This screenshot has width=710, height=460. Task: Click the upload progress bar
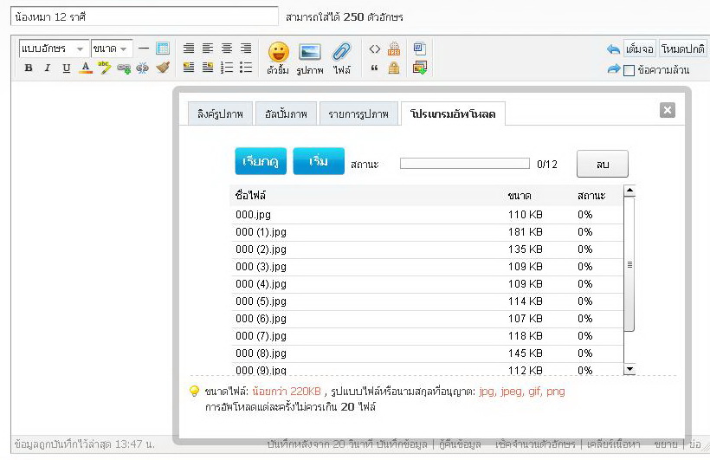(465, 163)
